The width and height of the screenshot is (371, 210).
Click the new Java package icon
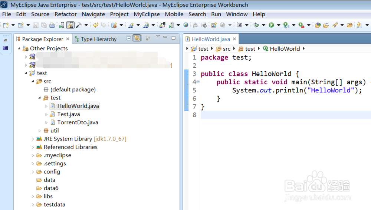pyautogui.click(x=114, y=25)
